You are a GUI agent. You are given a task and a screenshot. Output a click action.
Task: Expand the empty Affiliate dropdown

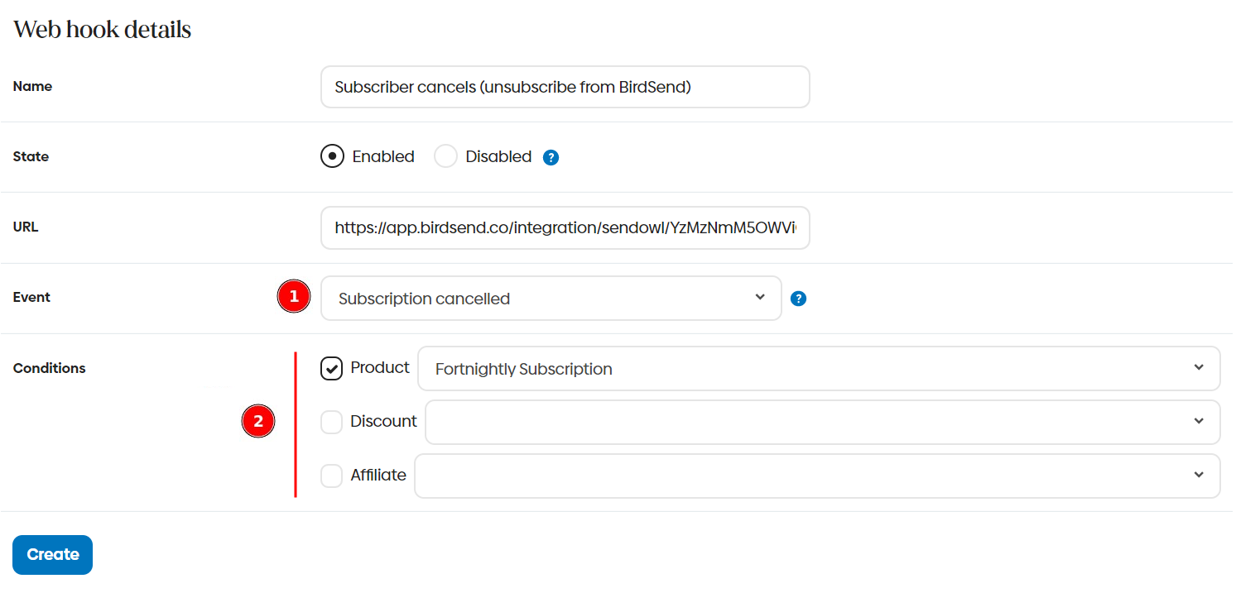[816, 476]
